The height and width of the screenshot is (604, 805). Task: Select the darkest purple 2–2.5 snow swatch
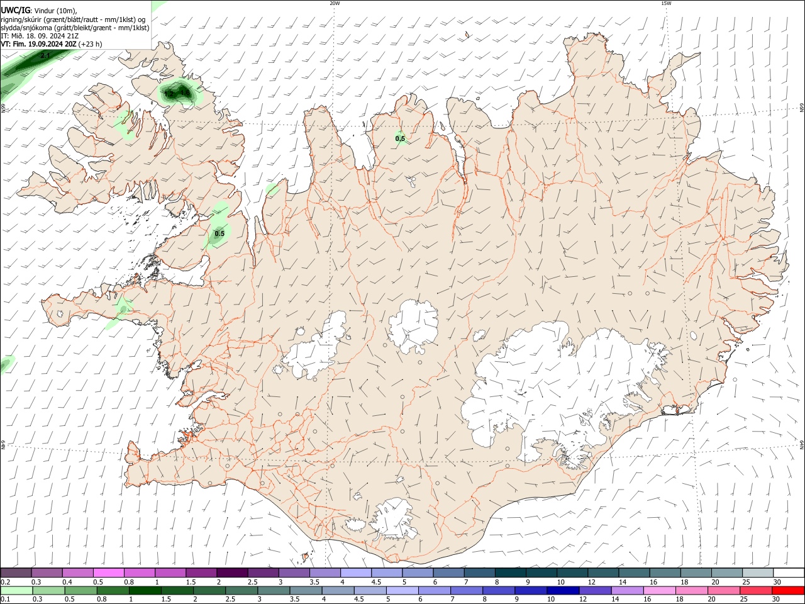(x=232, y=573)
